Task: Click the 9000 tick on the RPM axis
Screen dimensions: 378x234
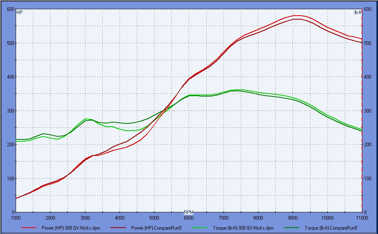Action: [293, 218]
